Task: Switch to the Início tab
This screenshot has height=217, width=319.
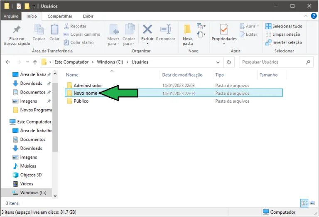Action: 32,16
